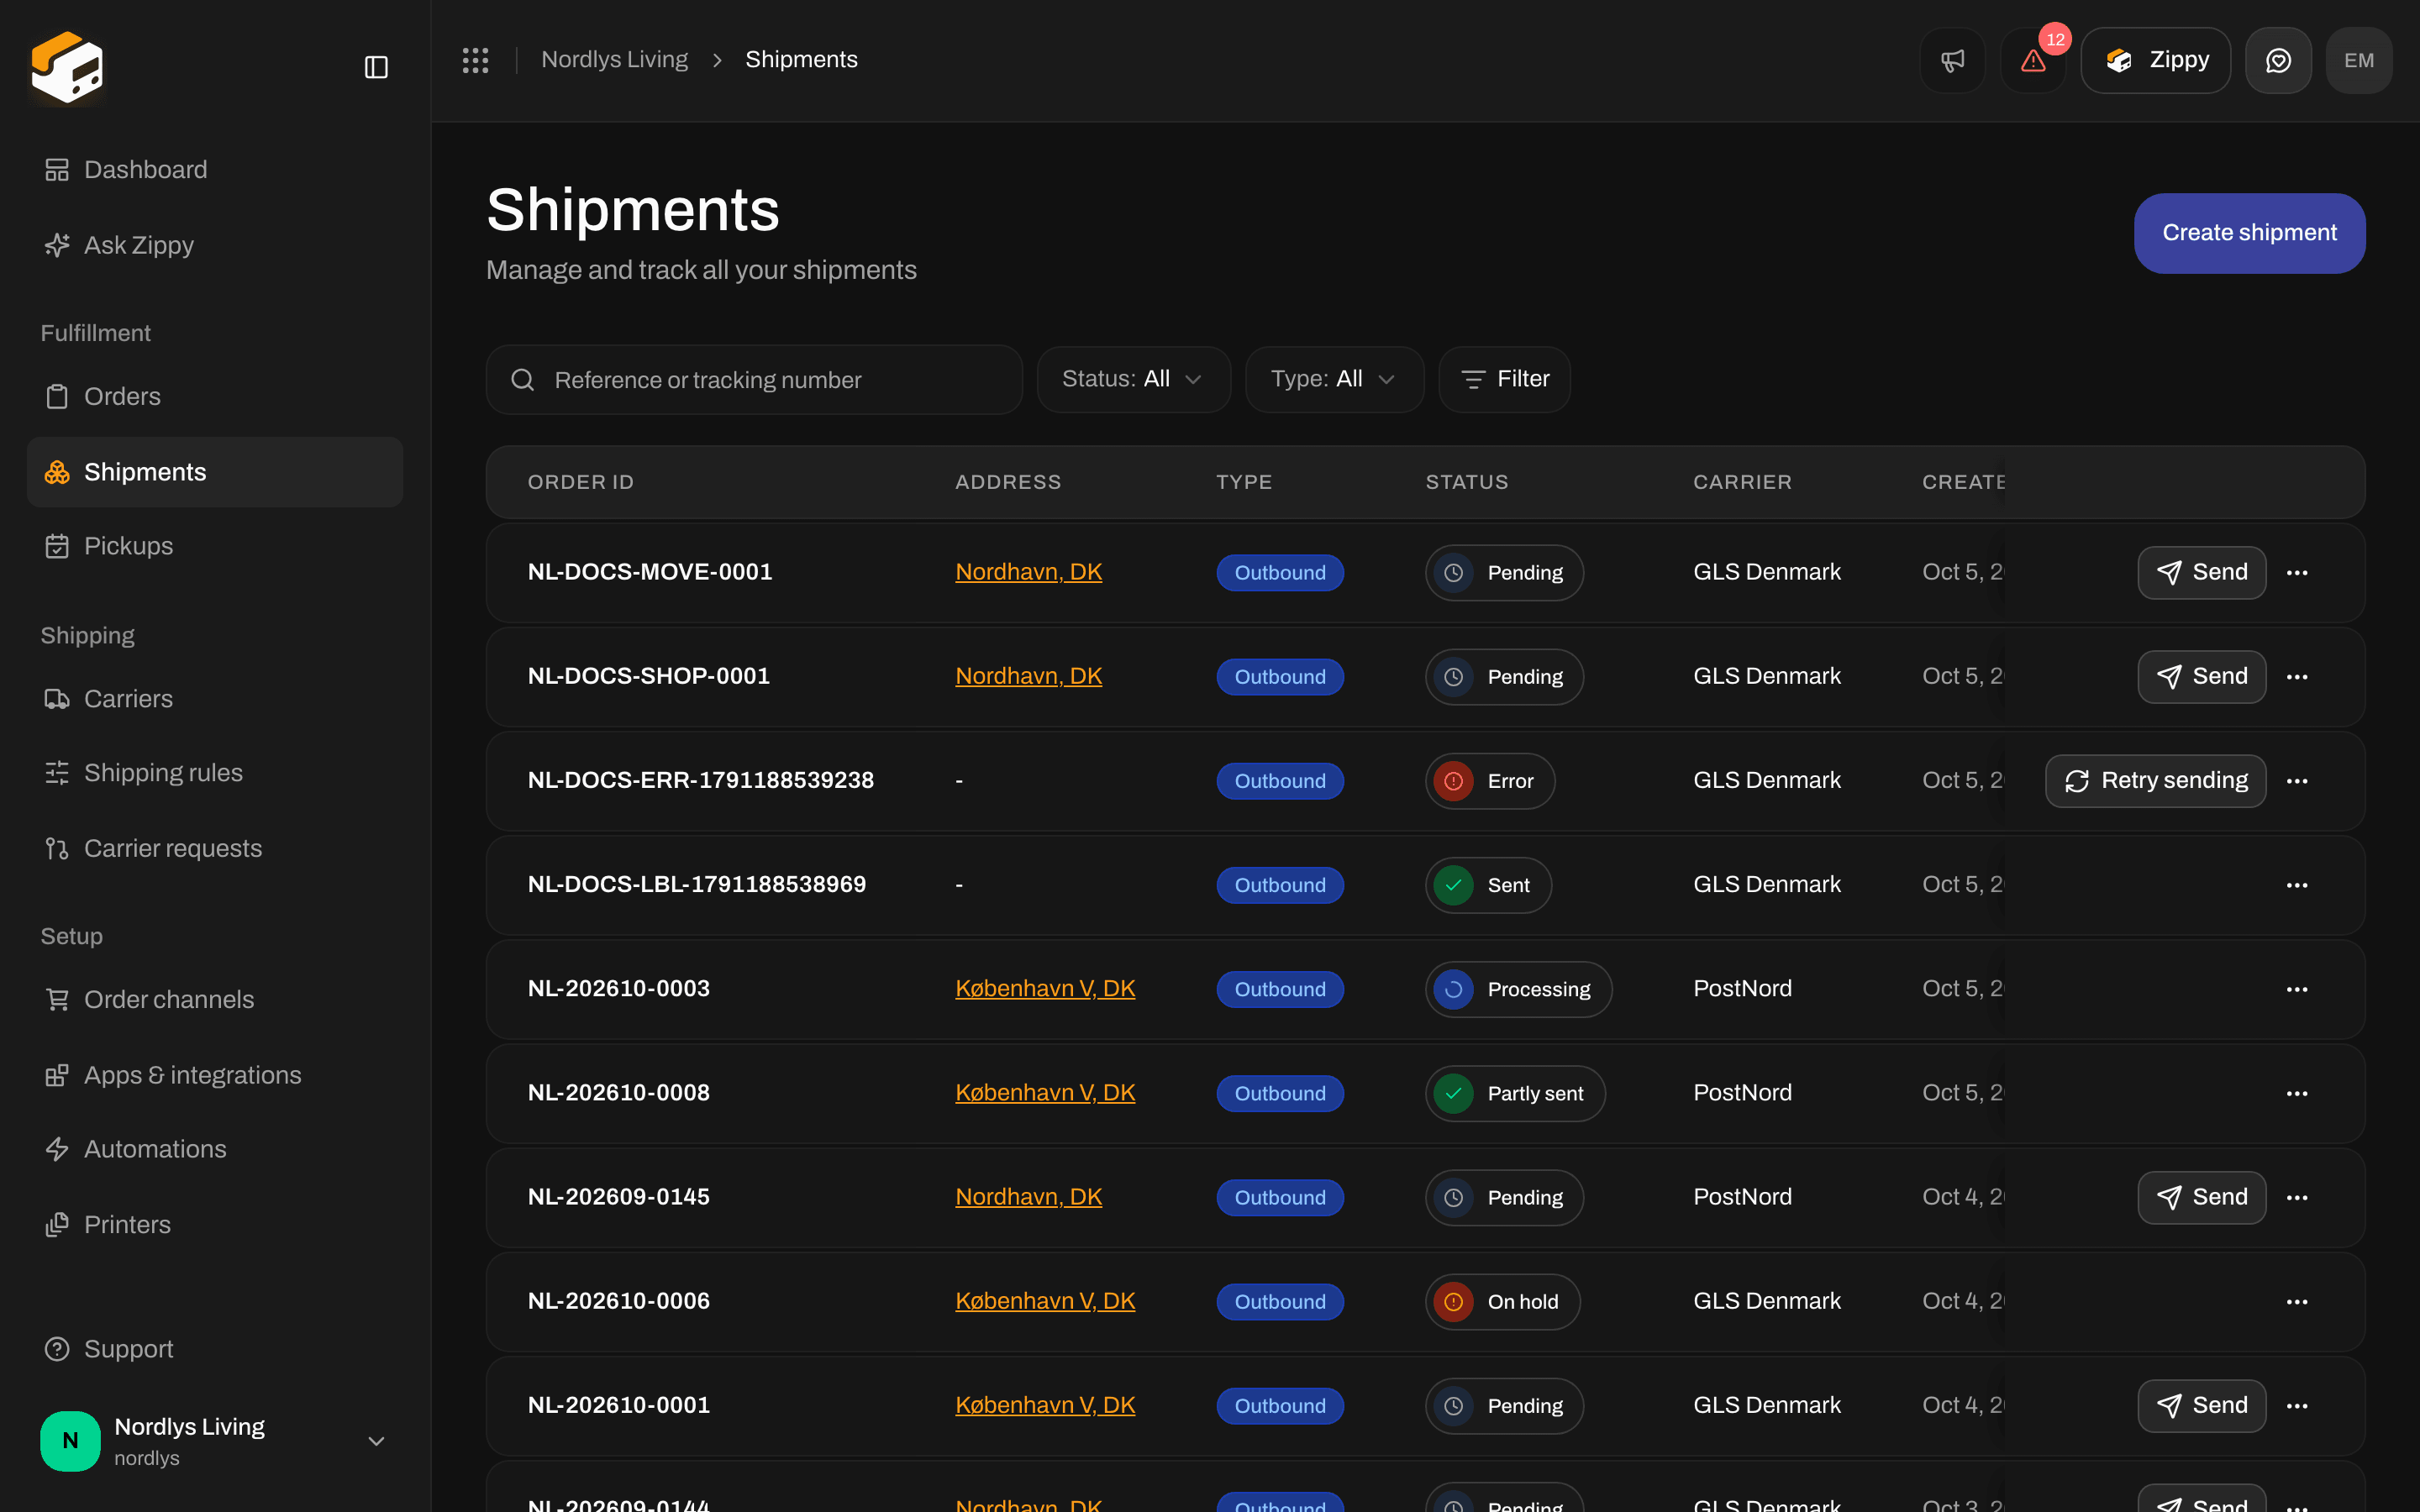
Task: Send shipment NL-DOCS-MOVE-0001
Action: pos(2201,573)
